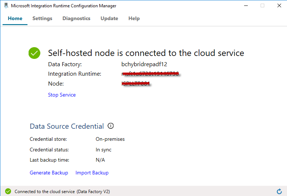Viewport: 287px width, 196px height.
Task: Click the Connected to the cloud service status text
Action: coord(62,191)
